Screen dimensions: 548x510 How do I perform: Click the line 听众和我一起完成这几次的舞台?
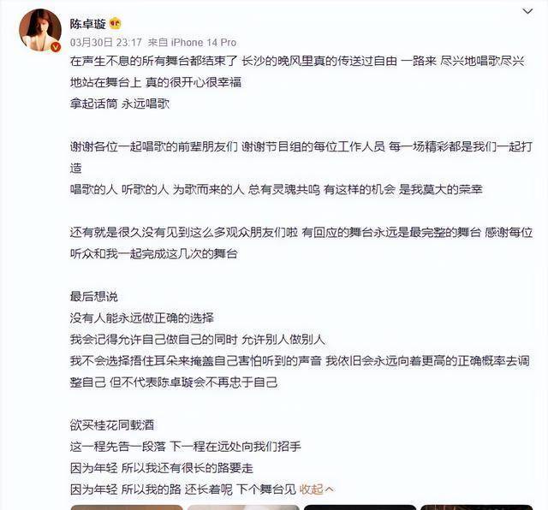(x=154, y=253)
